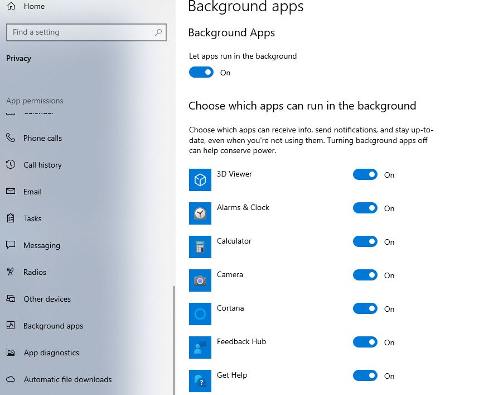Go to Settings Home
Screen dimensions: 503x395
click(x=34, y=6)
